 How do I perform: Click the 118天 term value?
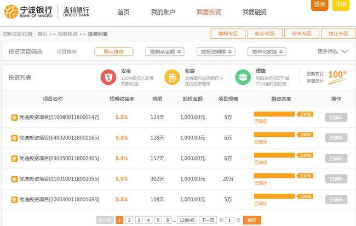tap(157, 199)
